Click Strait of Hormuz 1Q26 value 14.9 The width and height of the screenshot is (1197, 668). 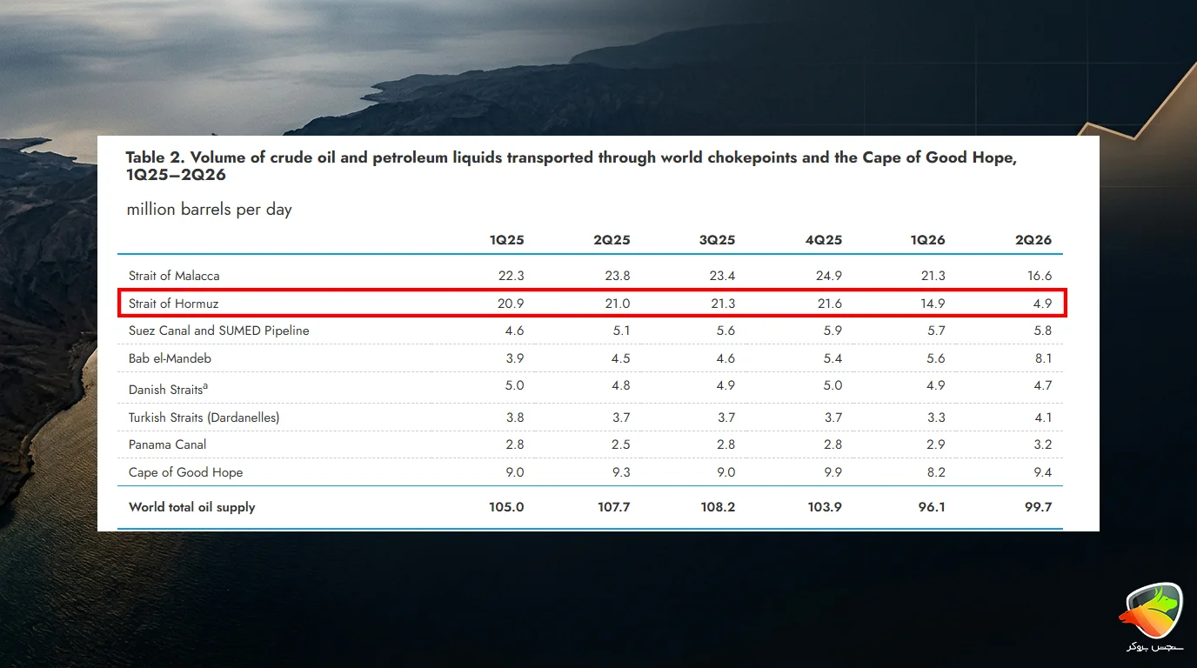point(933,304)
